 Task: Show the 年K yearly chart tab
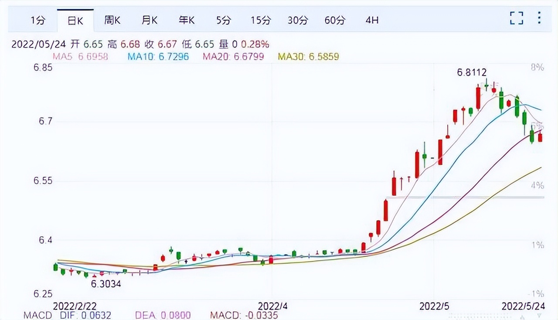click(x=187, y=20)
